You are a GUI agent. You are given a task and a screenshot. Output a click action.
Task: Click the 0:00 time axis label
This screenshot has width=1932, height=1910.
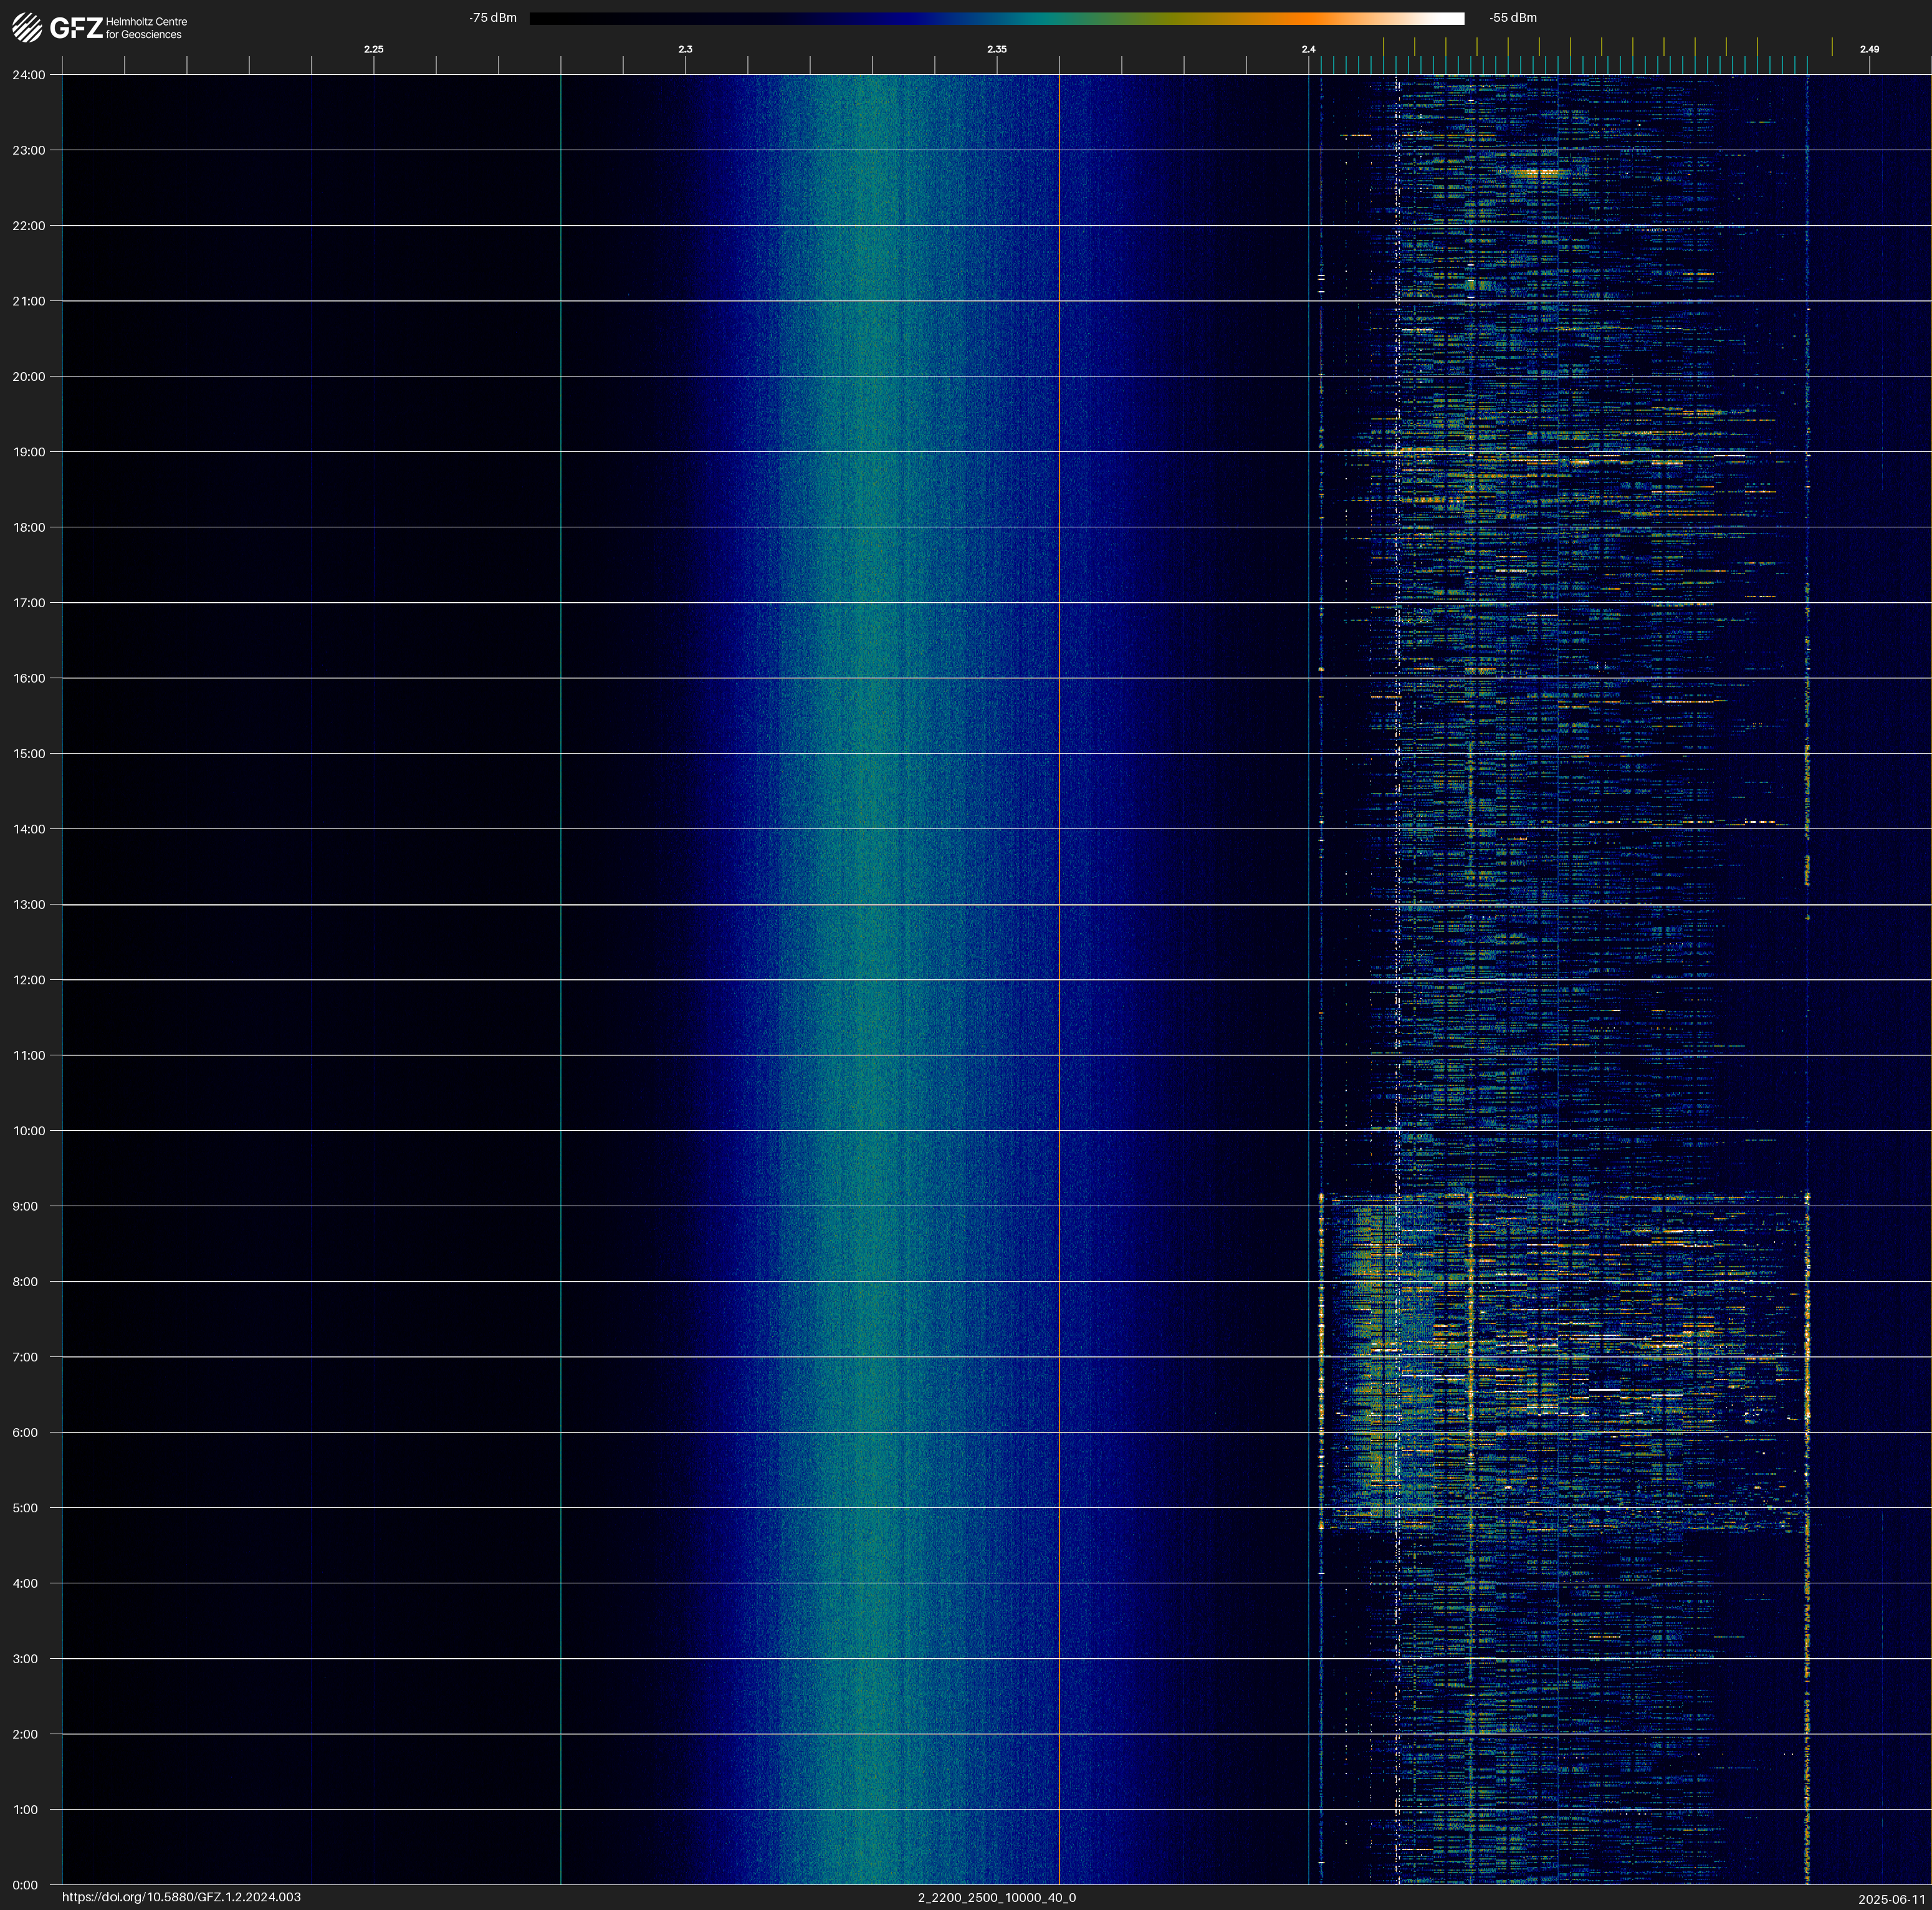26,1885
